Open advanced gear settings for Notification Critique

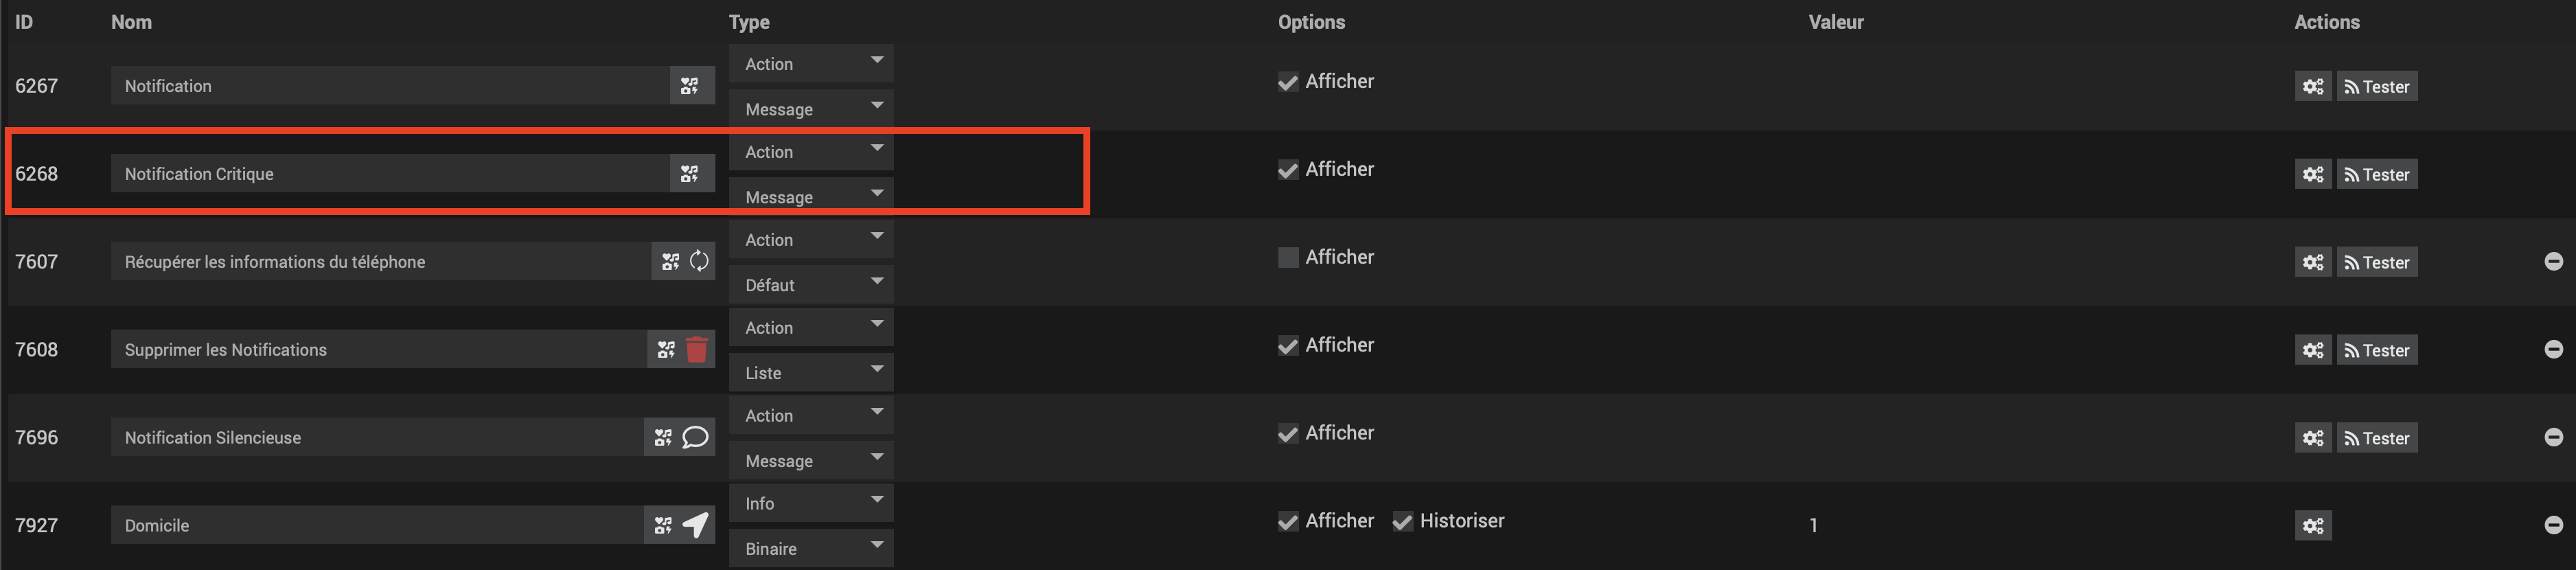pos(2312,174)
